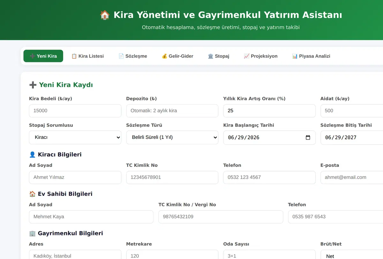Click the Adres field (Kadıköy, İstanbul)

click(75, 255)
